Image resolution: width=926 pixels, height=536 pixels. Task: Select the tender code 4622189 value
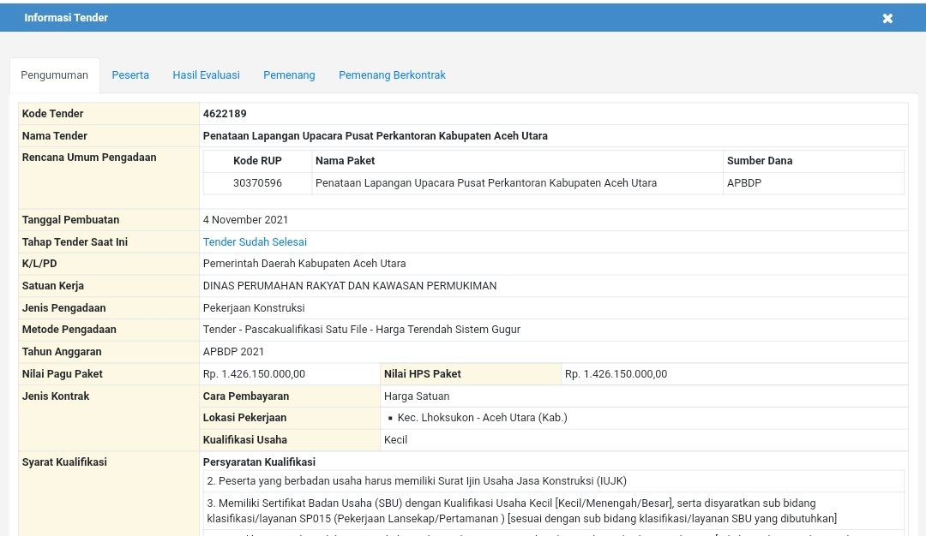click(225, 113)
